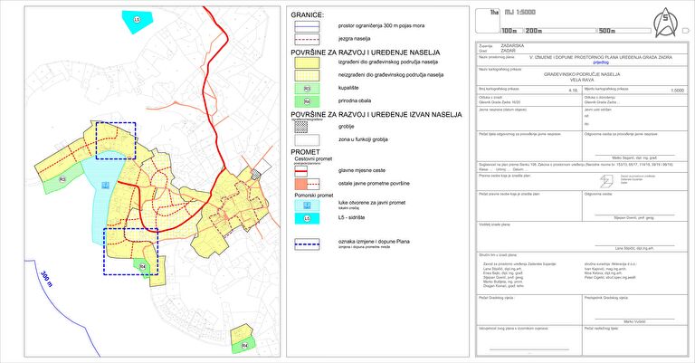Click the upper blue dashed change rectangle on map

(116, 140)
